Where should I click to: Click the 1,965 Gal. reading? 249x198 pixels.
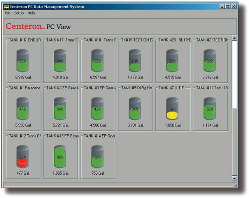(x=61, y=173)
